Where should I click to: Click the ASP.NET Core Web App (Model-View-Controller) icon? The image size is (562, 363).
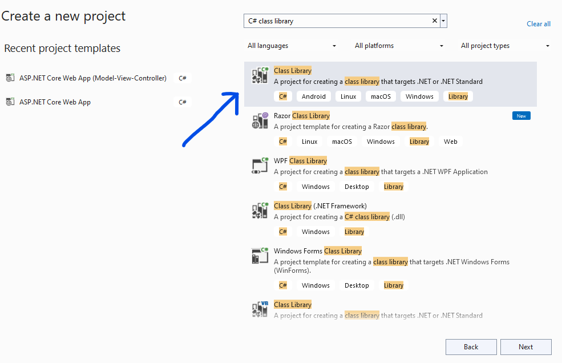(10, 78)
